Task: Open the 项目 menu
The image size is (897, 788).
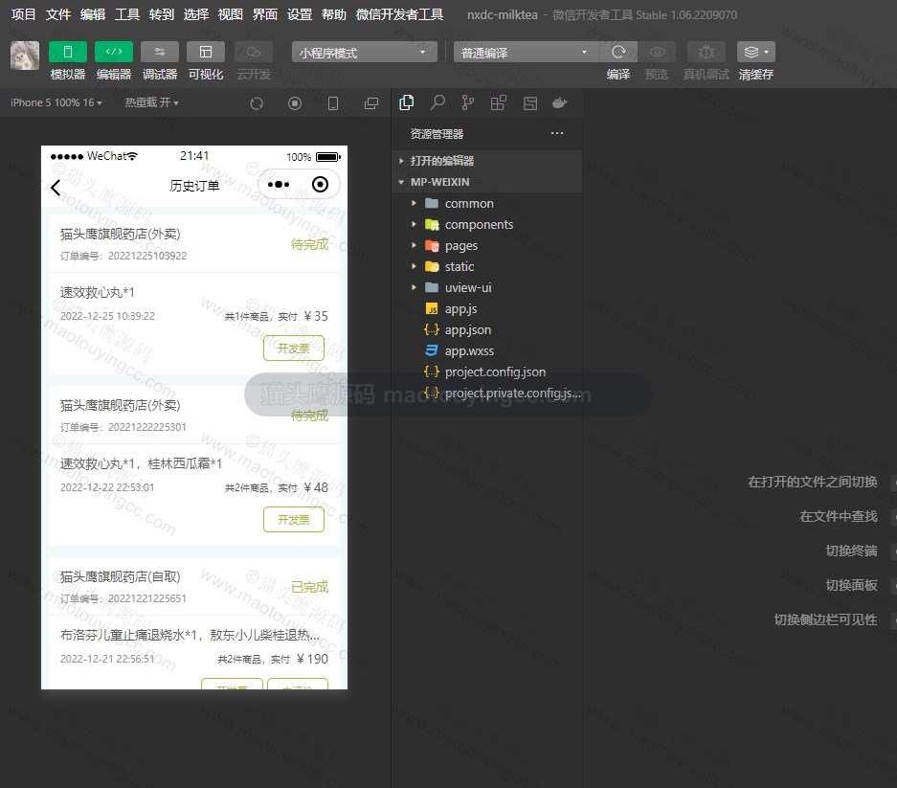Action: point(24,14)
